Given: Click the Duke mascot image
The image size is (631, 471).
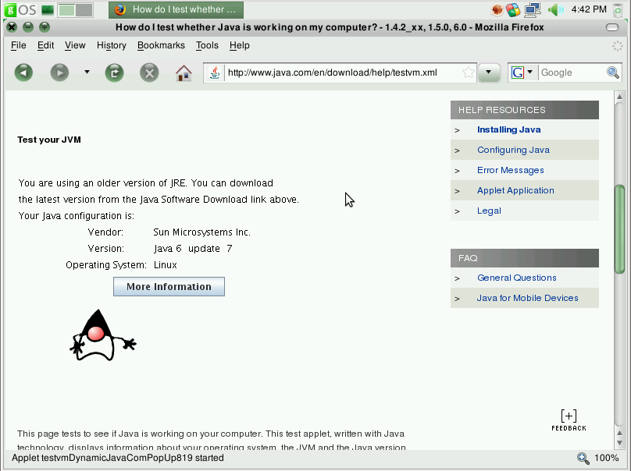Looking at the screenshot, I should [x=103, y=335].
